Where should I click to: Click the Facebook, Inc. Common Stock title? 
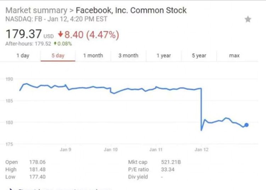(131, 10)
